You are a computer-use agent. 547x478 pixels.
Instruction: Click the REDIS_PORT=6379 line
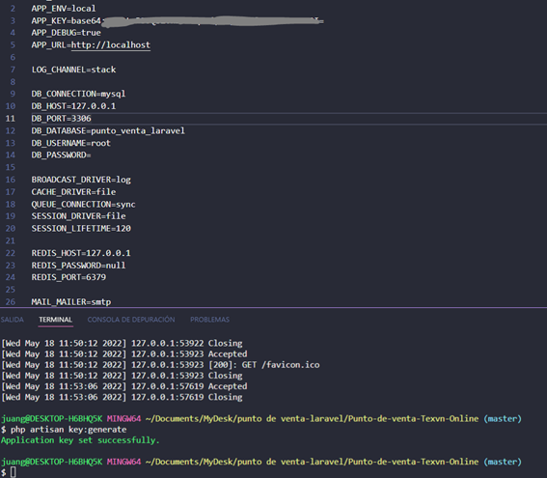[68, 277]
